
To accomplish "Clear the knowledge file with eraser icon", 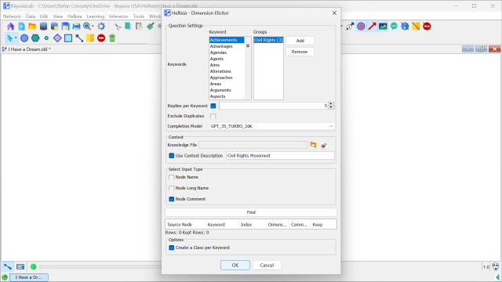I will tap(324, 145).
